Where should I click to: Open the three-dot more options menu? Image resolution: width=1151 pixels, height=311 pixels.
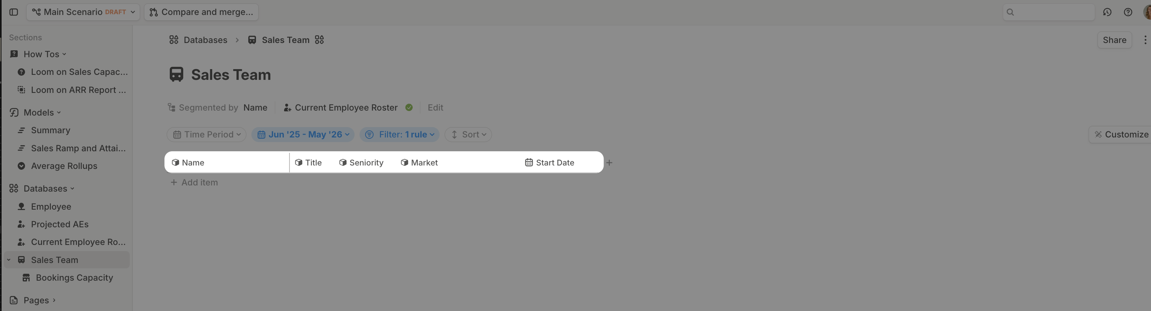click(x=1145, y=40)
